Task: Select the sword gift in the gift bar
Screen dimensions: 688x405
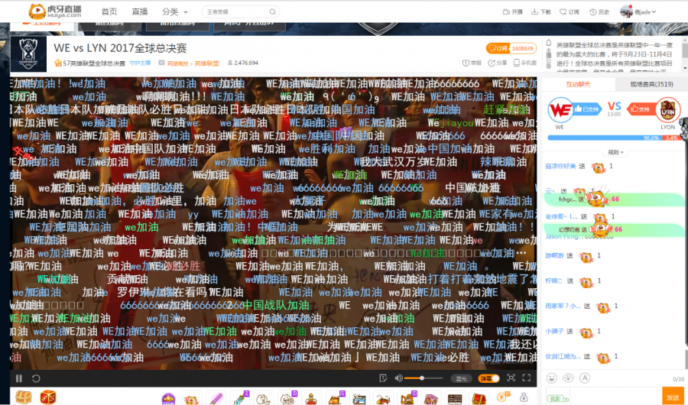Action: coord(240,398)
